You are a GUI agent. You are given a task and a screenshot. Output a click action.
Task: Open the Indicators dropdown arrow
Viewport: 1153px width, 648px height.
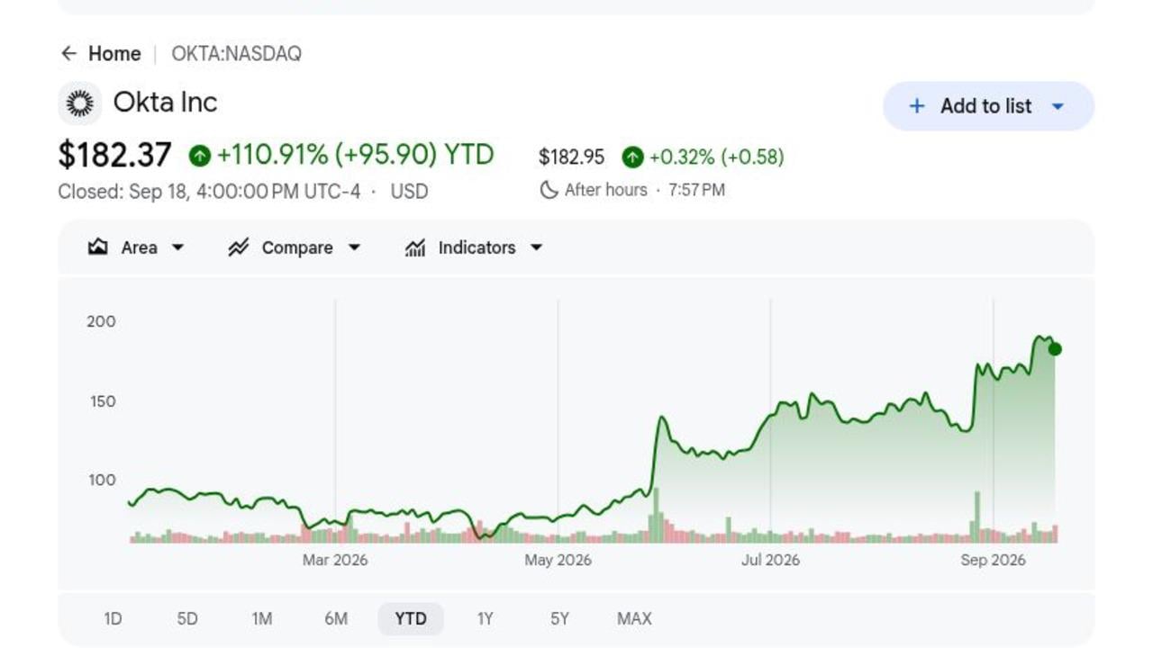pyautogui.click(x=537, y=247)
